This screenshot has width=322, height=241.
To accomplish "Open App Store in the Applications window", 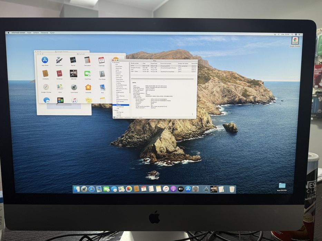I will [45, 60].
